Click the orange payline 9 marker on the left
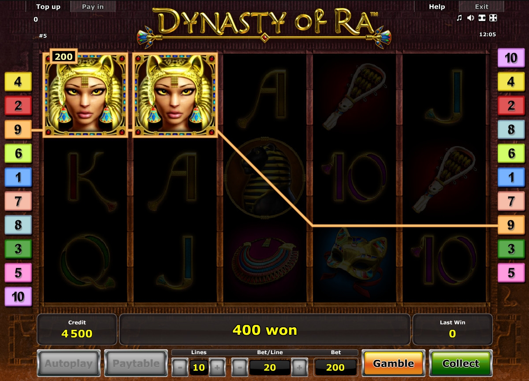The height and width of the screenshot is (381, 529). (x=18, y=130)
